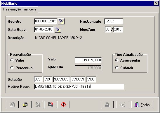Close the form with the Fechar button
160x113 pixels.
click(x=142, y=105)
